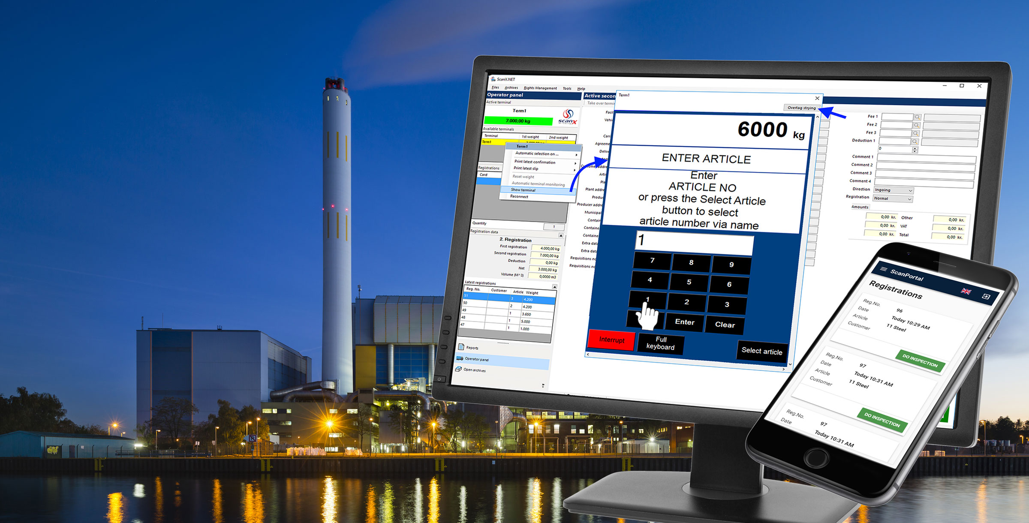Click the Deduction 1 lookup magnifier icon

coord(915,141)
